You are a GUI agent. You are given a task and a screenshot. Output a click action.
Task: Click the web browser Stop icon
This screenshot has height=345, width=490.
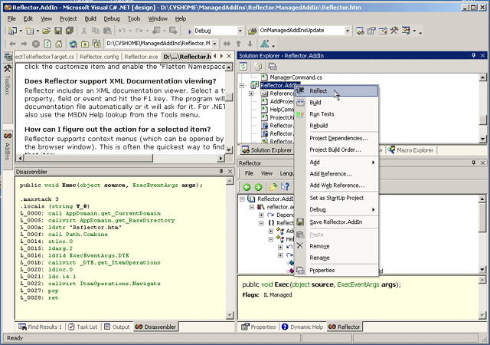(36, 44)
